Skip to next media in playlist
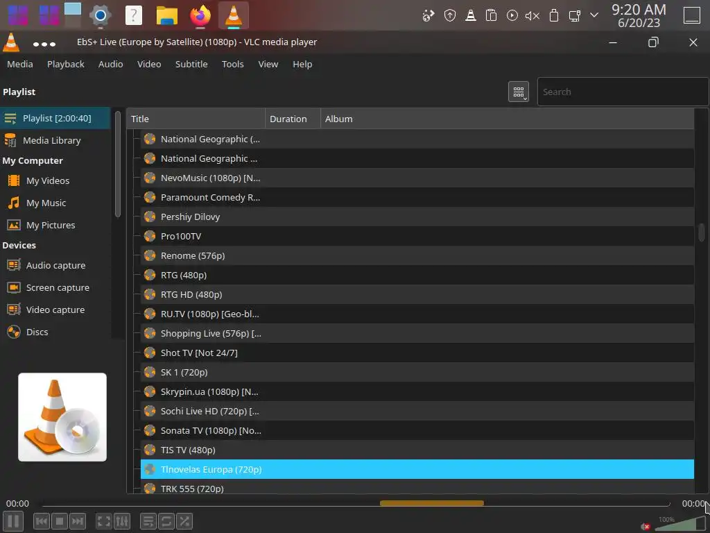Viewport: 710px width, 533px height. [78, 521]
